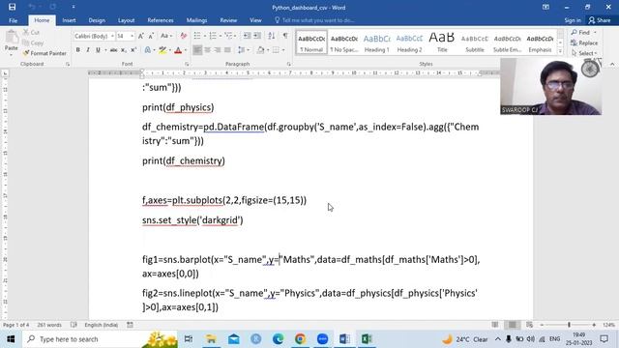The width and height of the screenshot is (619, 348).
Task: Decrease font size with Shrink Font
Action: 151,36
